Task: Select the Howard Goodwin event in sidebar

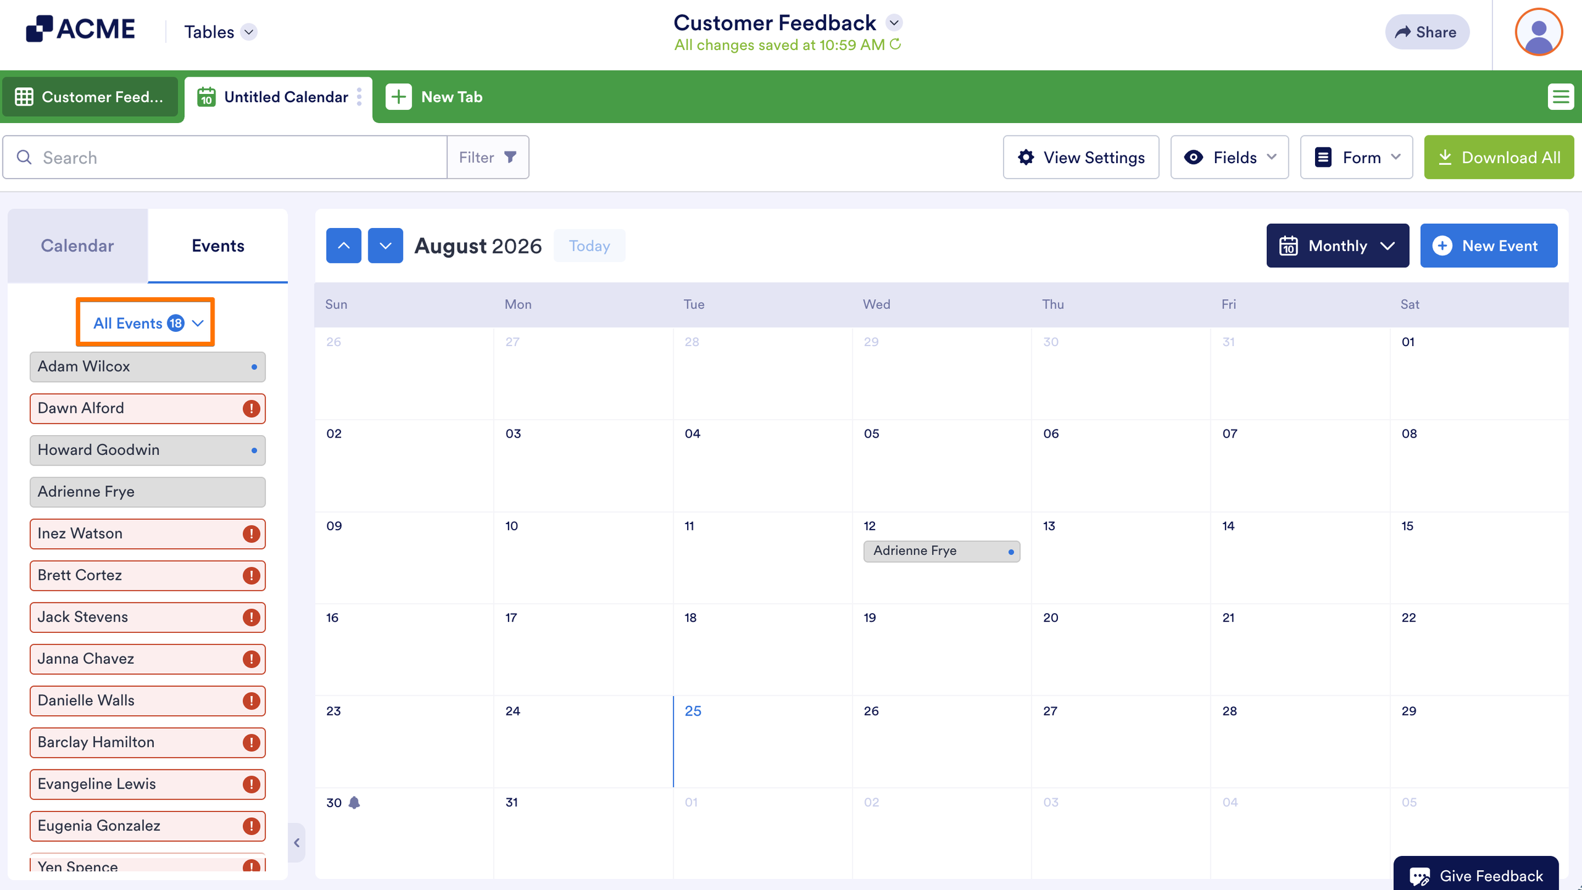Action: pyautogui.click(x=148, y=450)
